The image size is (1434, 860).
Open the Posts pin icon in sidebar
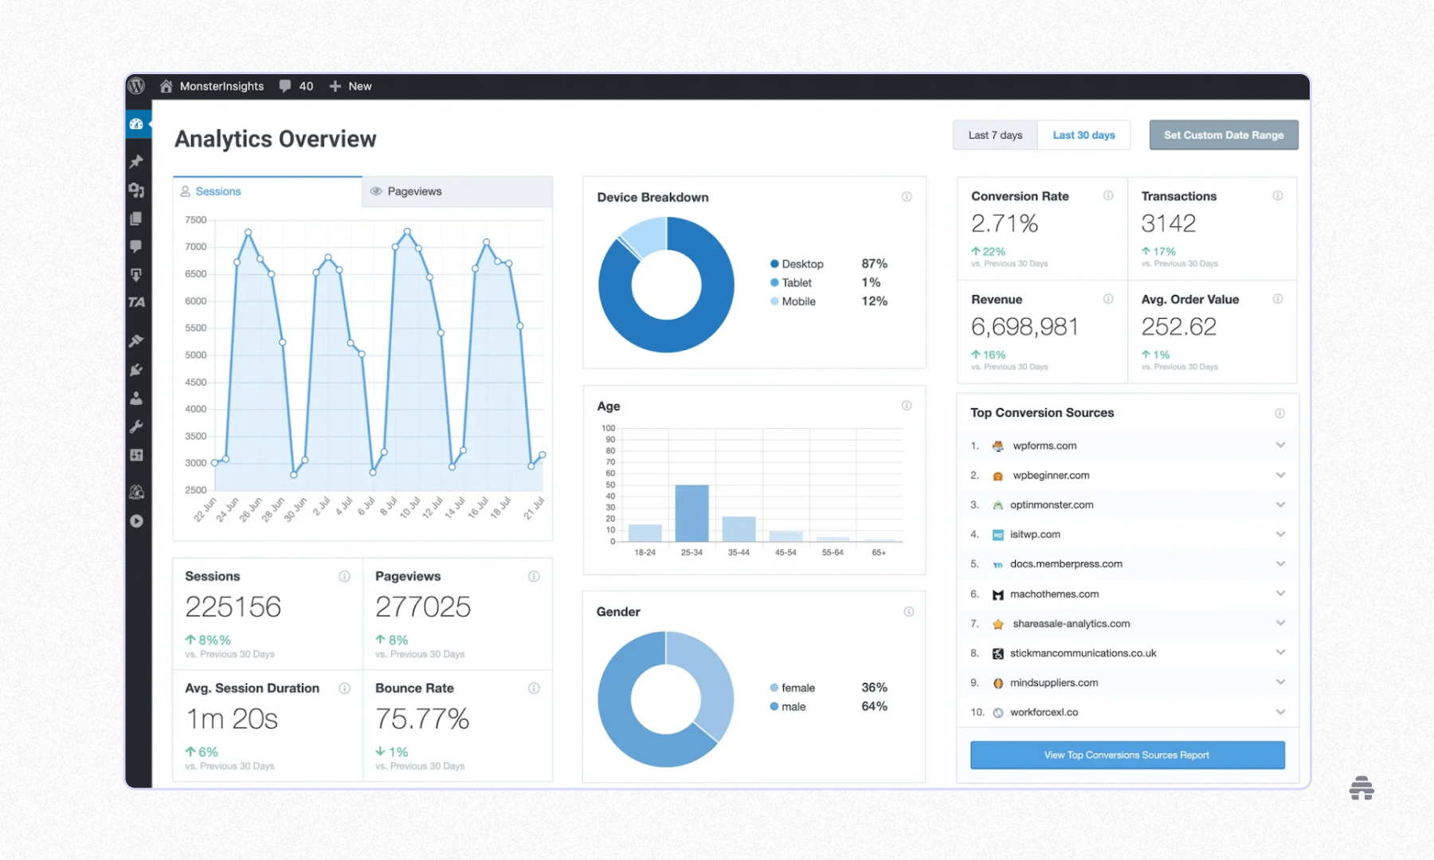[136, 161]
